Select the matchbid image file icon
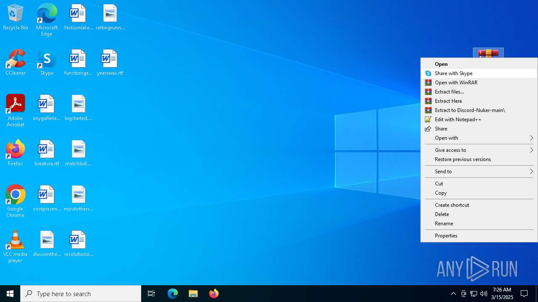The image size is (538, 302). point(78,154)
